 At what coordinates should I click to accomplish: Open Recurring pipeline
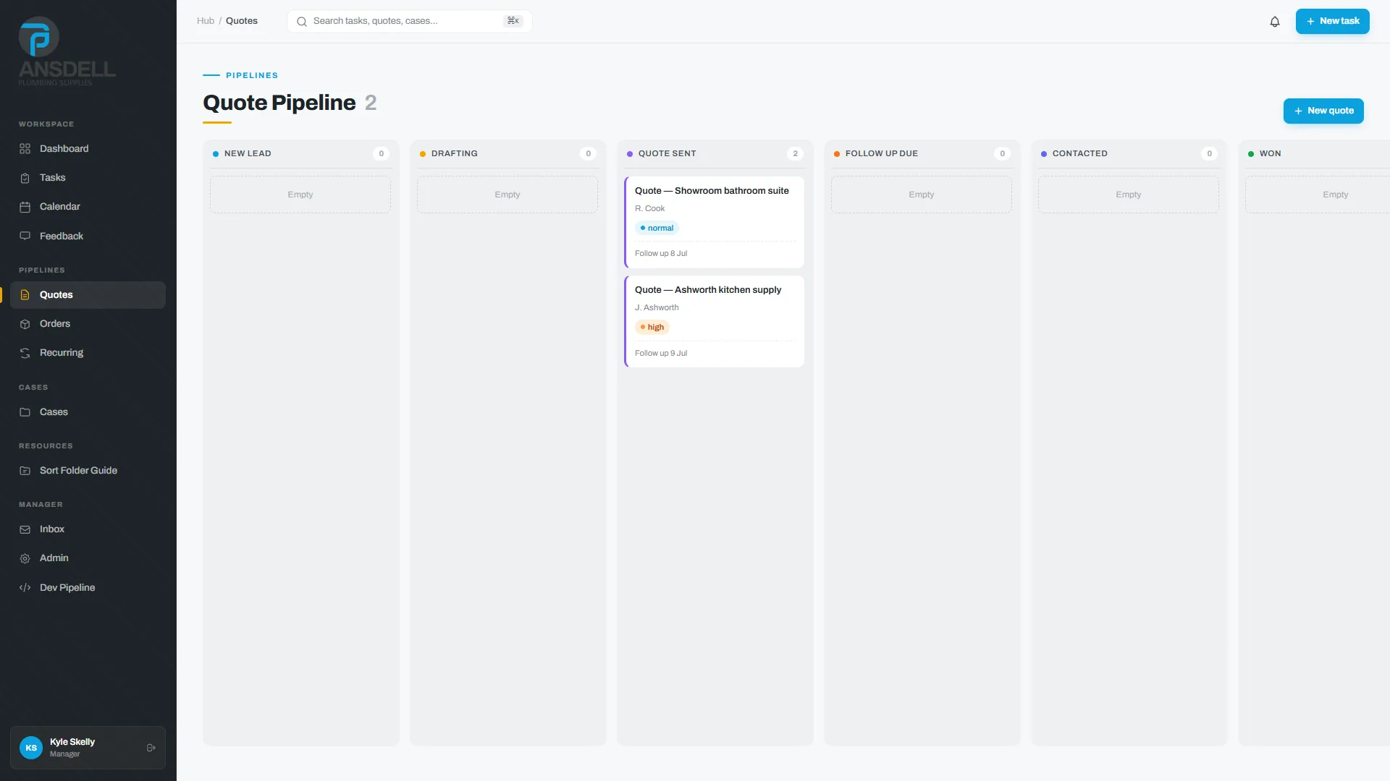pyautogui.click(x=88, y=353)
